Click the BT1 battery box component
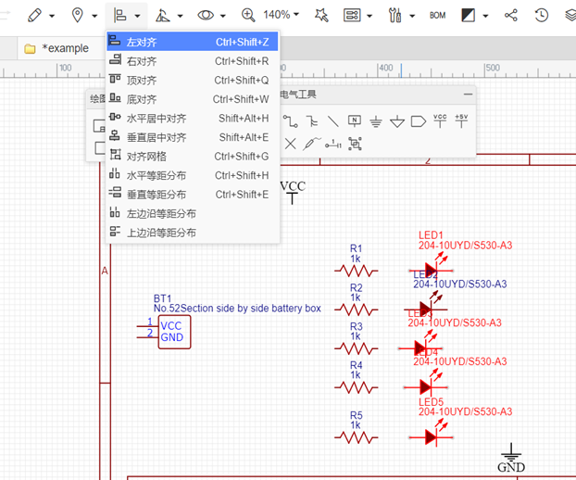The image size is (576, 480). [173, 332]
